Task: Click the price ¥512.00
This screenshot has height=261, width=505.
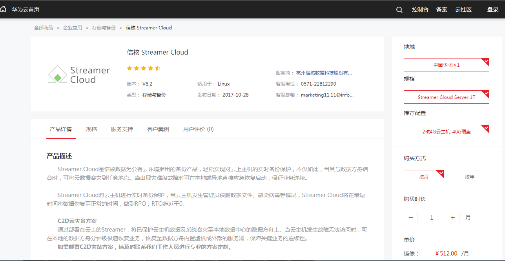Action: pos(446,254)
